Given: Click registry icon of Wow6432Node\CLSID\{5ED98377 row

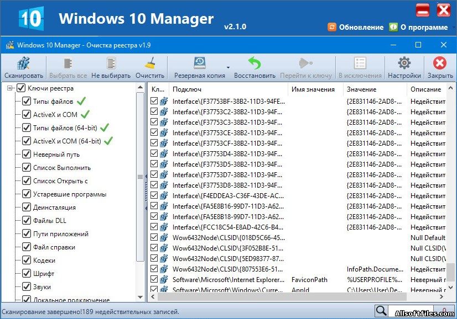Looking at the screenshot, I should (164, 258).
